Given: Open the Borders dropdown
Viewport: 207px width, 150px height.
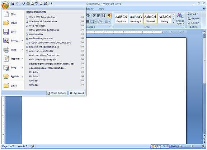Looking at the screenshot, I should tap(108, 22).
